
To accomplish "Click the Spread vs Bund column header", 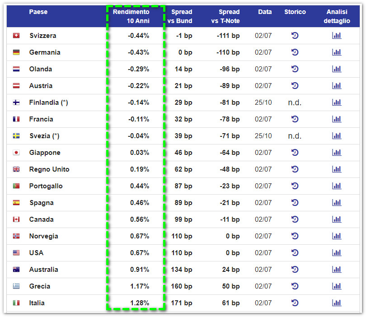I will [180, 16].
